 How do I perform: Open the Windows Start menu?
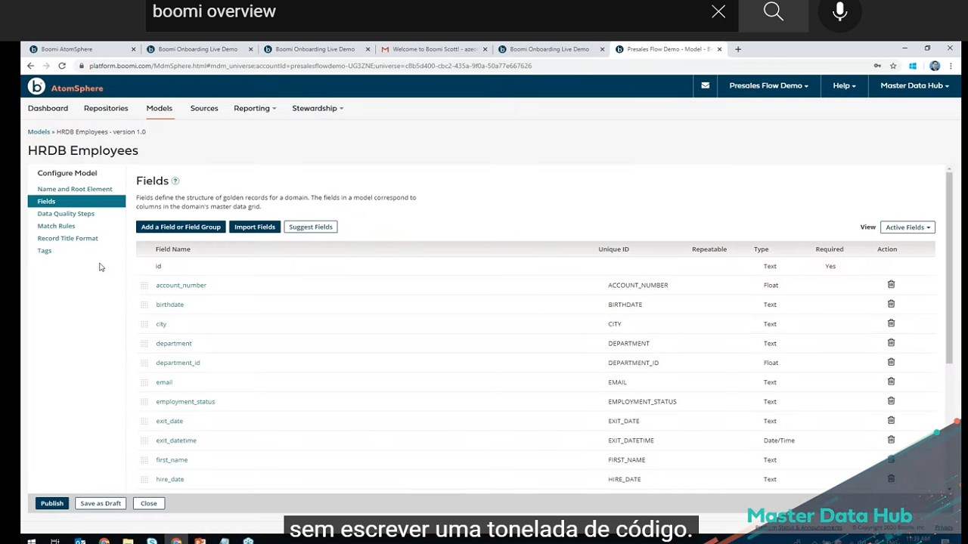click(x=31, y=540)
